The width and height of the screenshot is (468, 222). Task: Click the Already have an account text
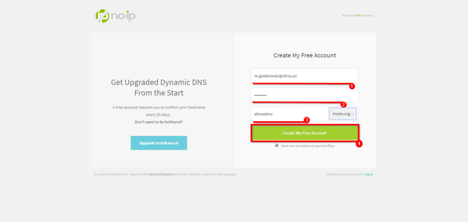344,174
